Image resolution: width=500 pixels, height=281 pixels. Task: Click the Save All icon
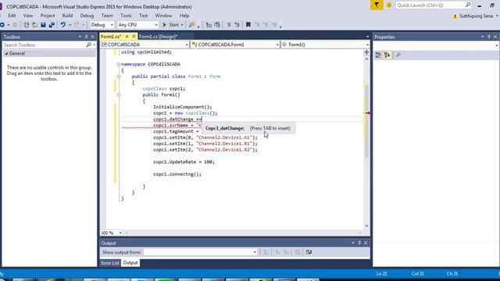(x=52, y=24)
